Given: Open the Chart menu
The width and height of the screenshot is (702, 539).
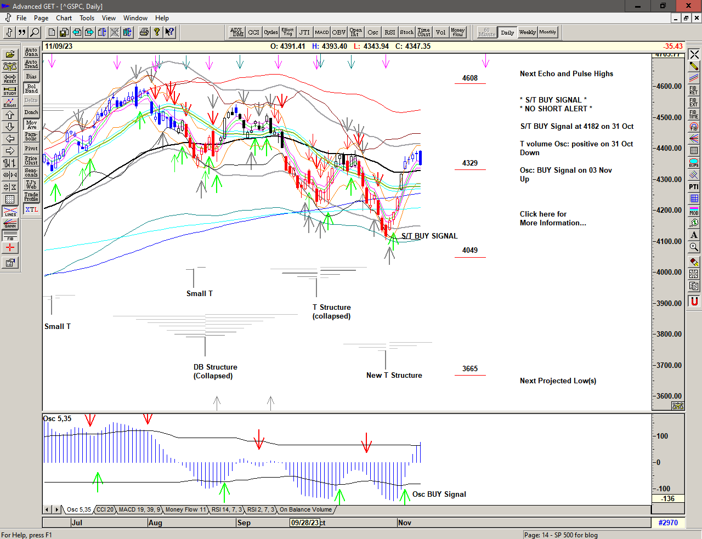Looking at the screenshot, I should pos(64,18).
